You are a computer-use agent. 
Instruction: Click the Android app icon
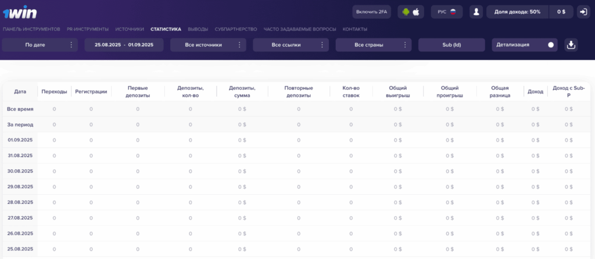[406, 12]
